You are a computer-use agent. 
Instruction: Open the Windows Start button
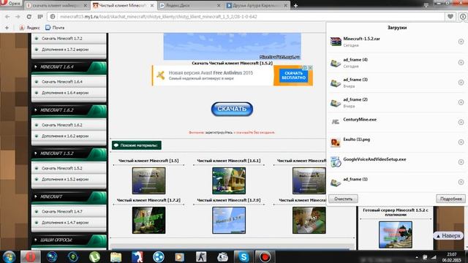click(9, 256)
